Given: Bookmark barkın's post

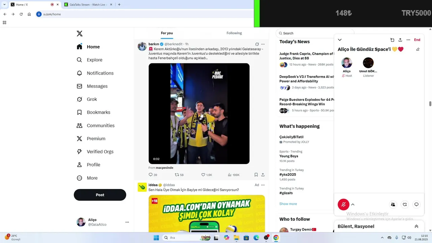Looking at the screenshot, I should coord(256,175).
